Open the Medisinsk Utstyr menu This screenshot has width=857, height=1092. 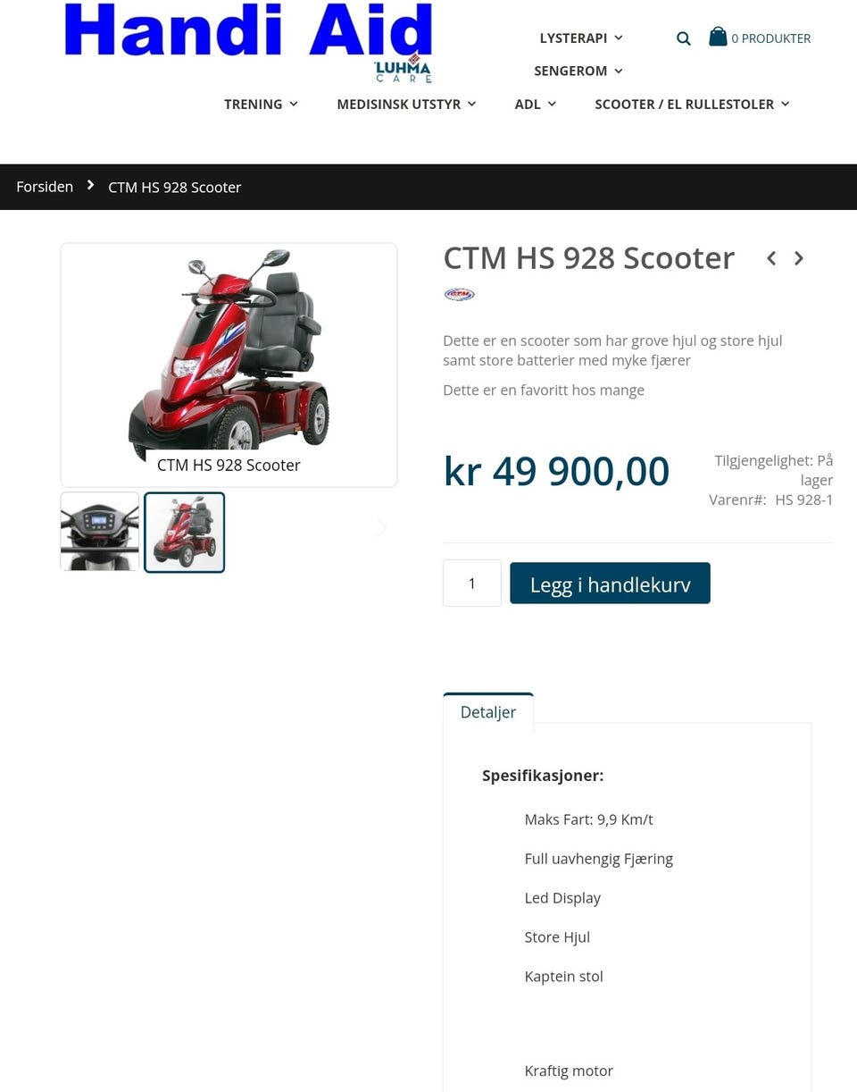pyautogui.click(x=406, y=104)
